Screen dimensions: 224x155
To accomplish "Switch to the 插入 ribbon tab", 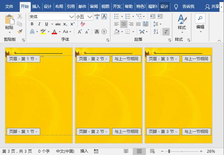I will [x=36, y=6].
